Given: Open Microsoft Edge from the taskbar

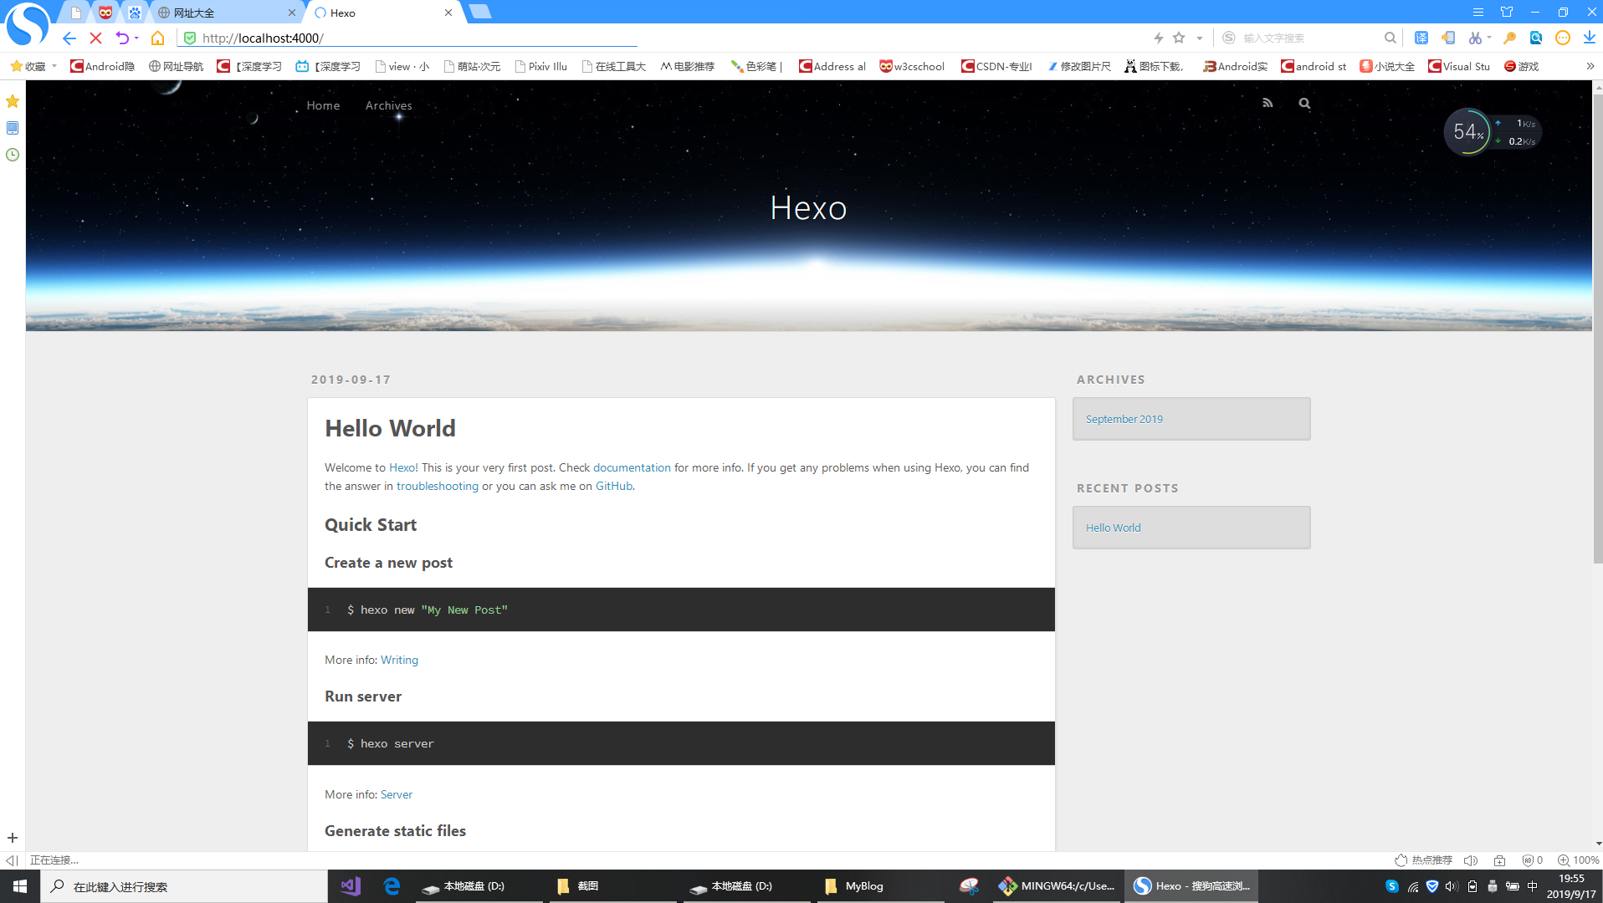Looking at the screenshot, I should coord(392,886).
